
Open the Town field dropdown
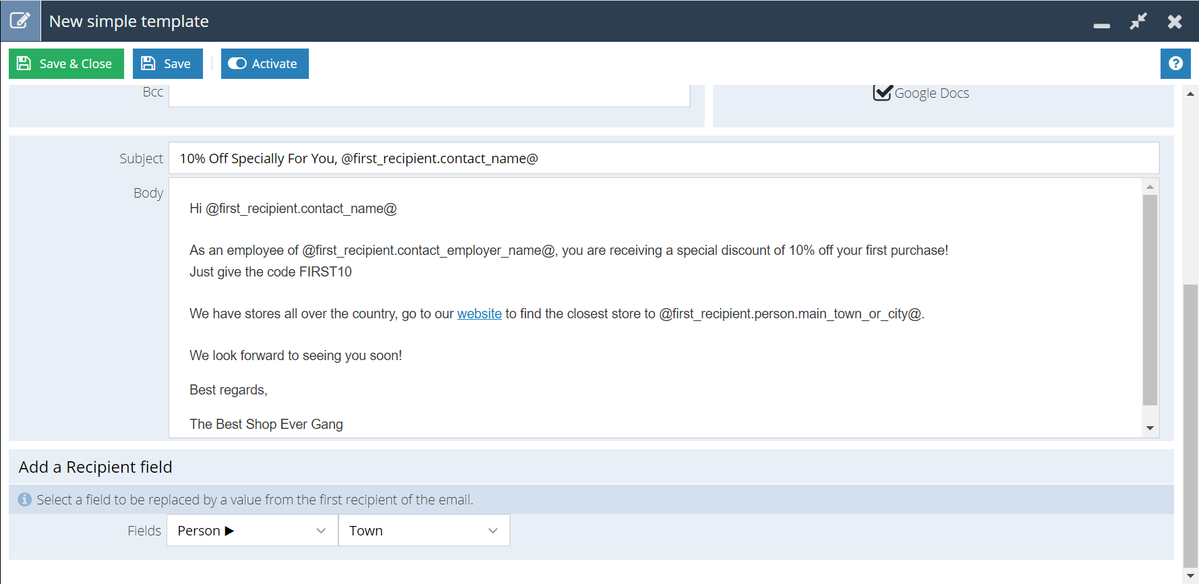click(423, 531)
